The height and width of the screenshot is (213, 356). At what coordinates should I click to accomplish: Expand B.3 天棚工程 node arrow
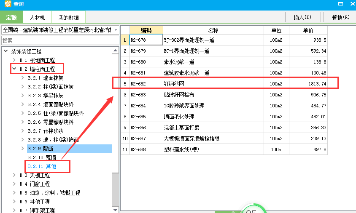14,175
